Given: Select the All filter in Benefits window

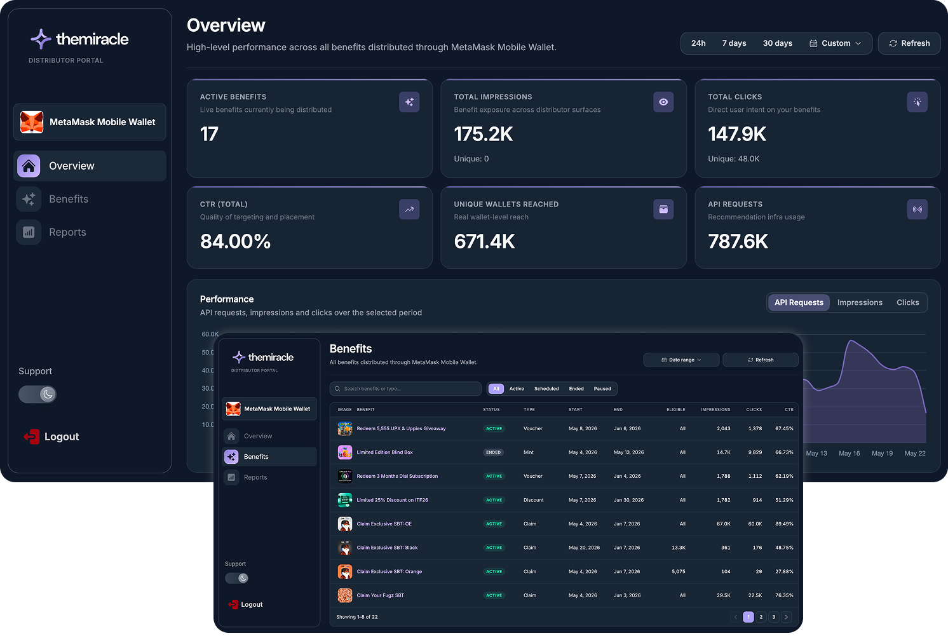Looking at the screenshot, I should (x=496, y=389).
